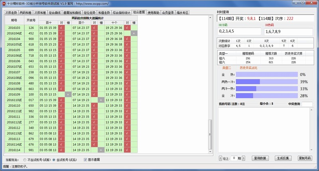
Task: Click the 两热一冷 percentage bar
Action: point(267,81)
